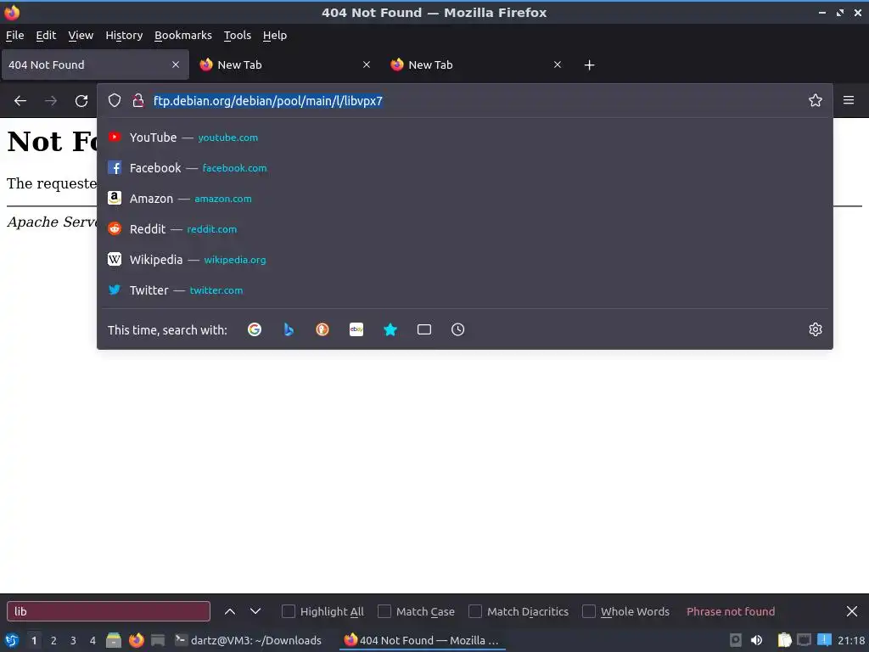Switch to the 404 Not Found tab
The height and width of the screenshot is (652, 869).
click(95, 65)
